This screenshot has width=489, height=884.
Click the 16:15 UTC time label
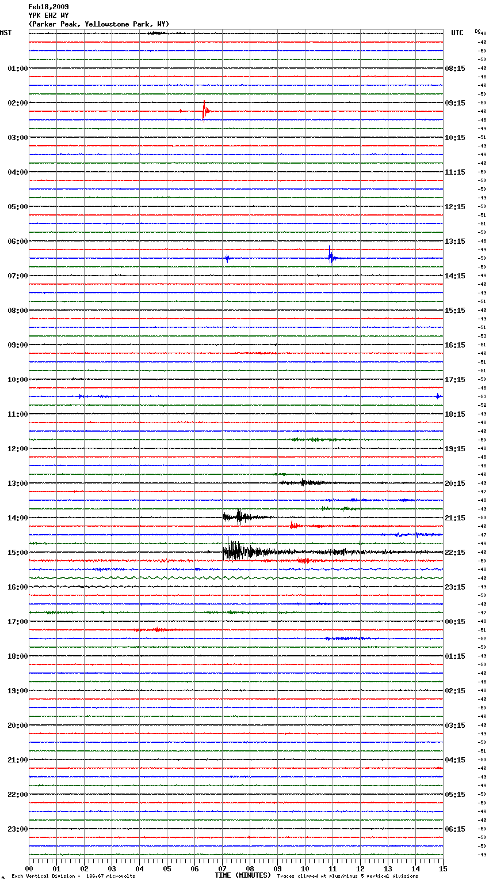[455, 345]
